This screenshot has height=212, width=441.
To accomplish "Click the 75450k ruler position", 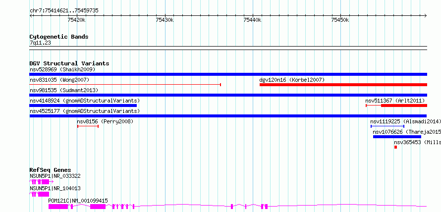I will (340, 20).
